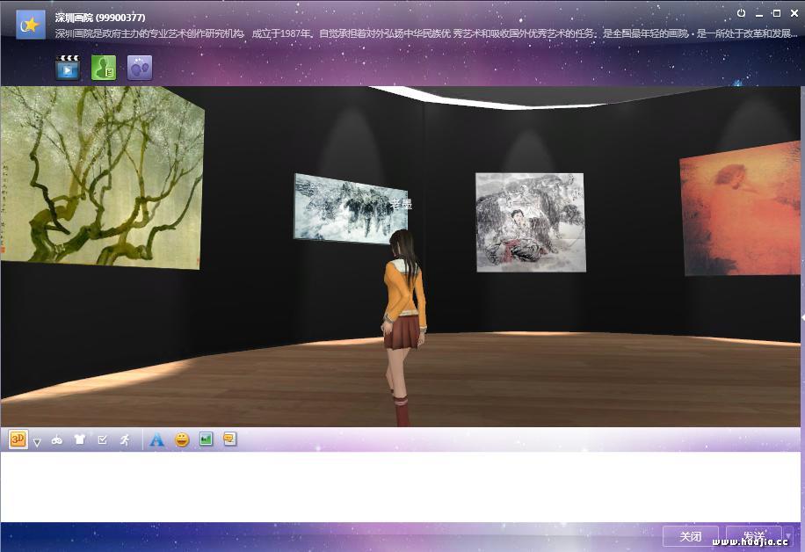Open the video clapperboard icon
Viewport: 805px width, 552px height.
coord(68,68)
